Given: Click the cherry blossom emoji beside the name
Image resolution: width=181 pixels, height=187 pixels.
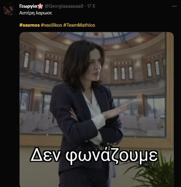Looking at the screenshot, I should click(40, 6).
